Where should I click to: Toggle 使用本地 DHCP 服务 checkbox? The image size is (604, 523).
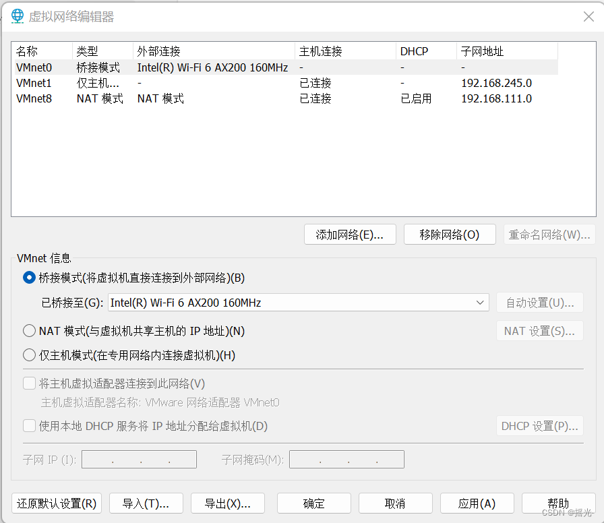click(x=29, y=426)
